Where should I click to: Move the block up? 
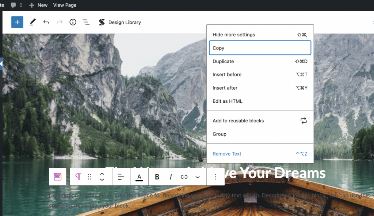(102, 174)
